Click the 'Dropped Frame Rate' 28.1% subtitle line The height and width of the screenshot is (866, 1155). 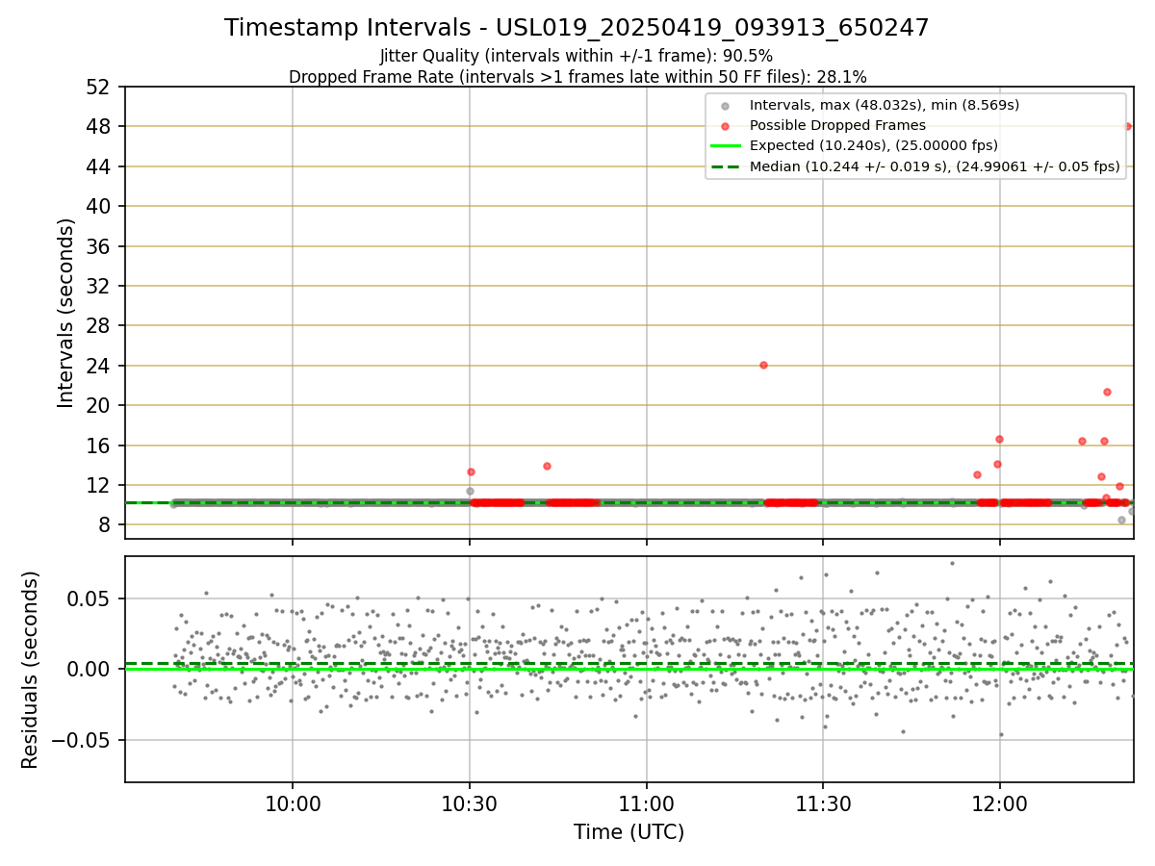(x=577, y=76)
